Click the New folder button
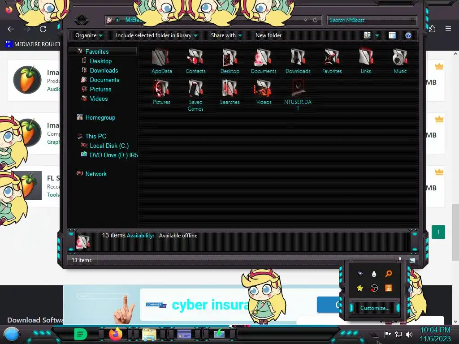Screen dimensions: 459x344 pos(268,35)
